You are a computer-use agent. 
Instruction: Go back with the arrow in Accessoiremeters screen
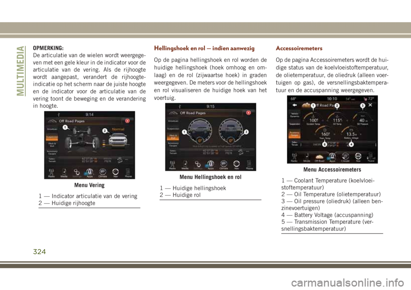[295, 105]
